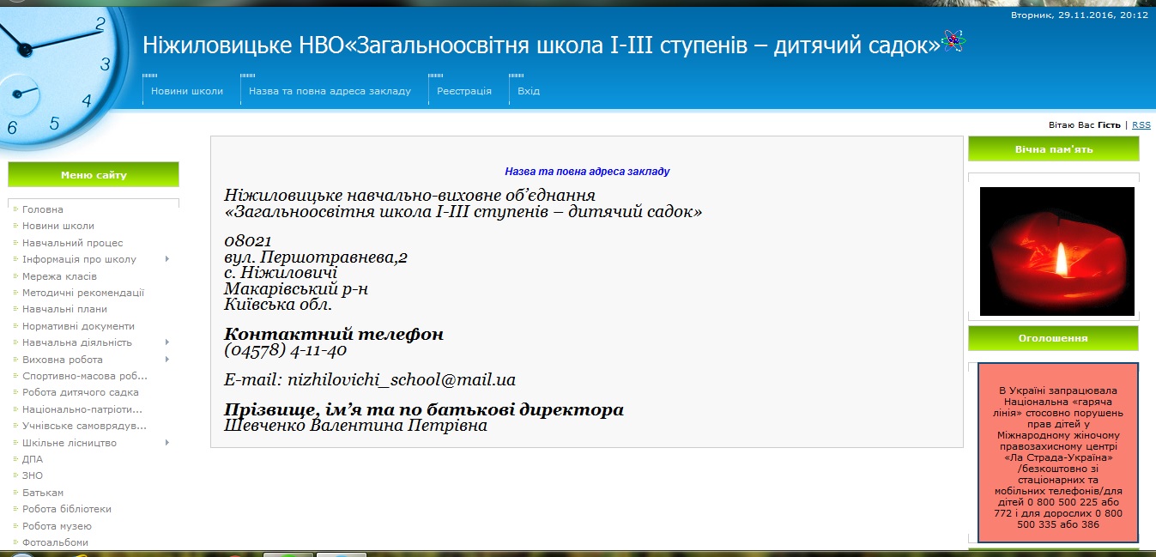Click the red hotline announcement box
The height and width of the screenshot is (557, 1156).
tap(1057, 452)
